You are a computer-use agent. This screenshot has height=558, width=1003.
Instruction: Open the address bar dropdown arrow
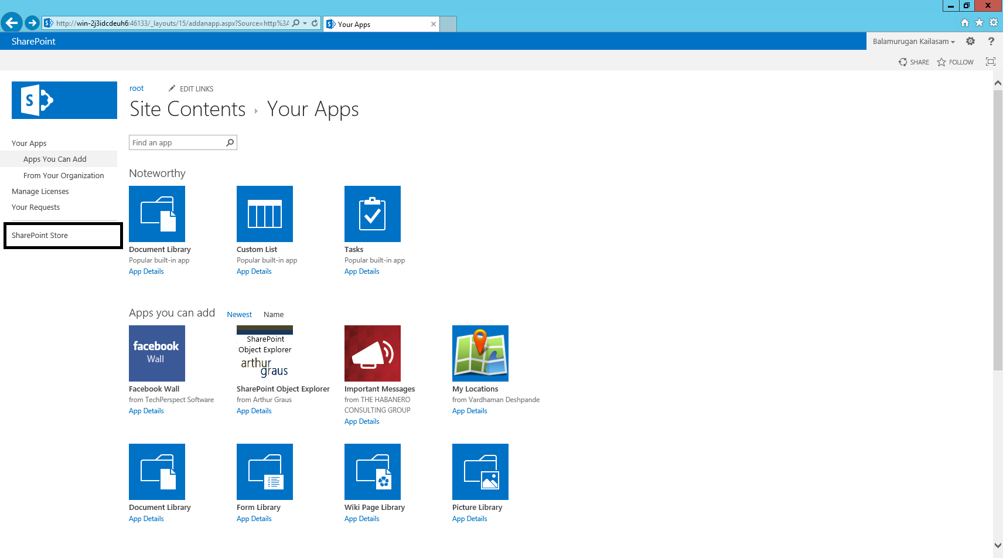click(305, 23)
